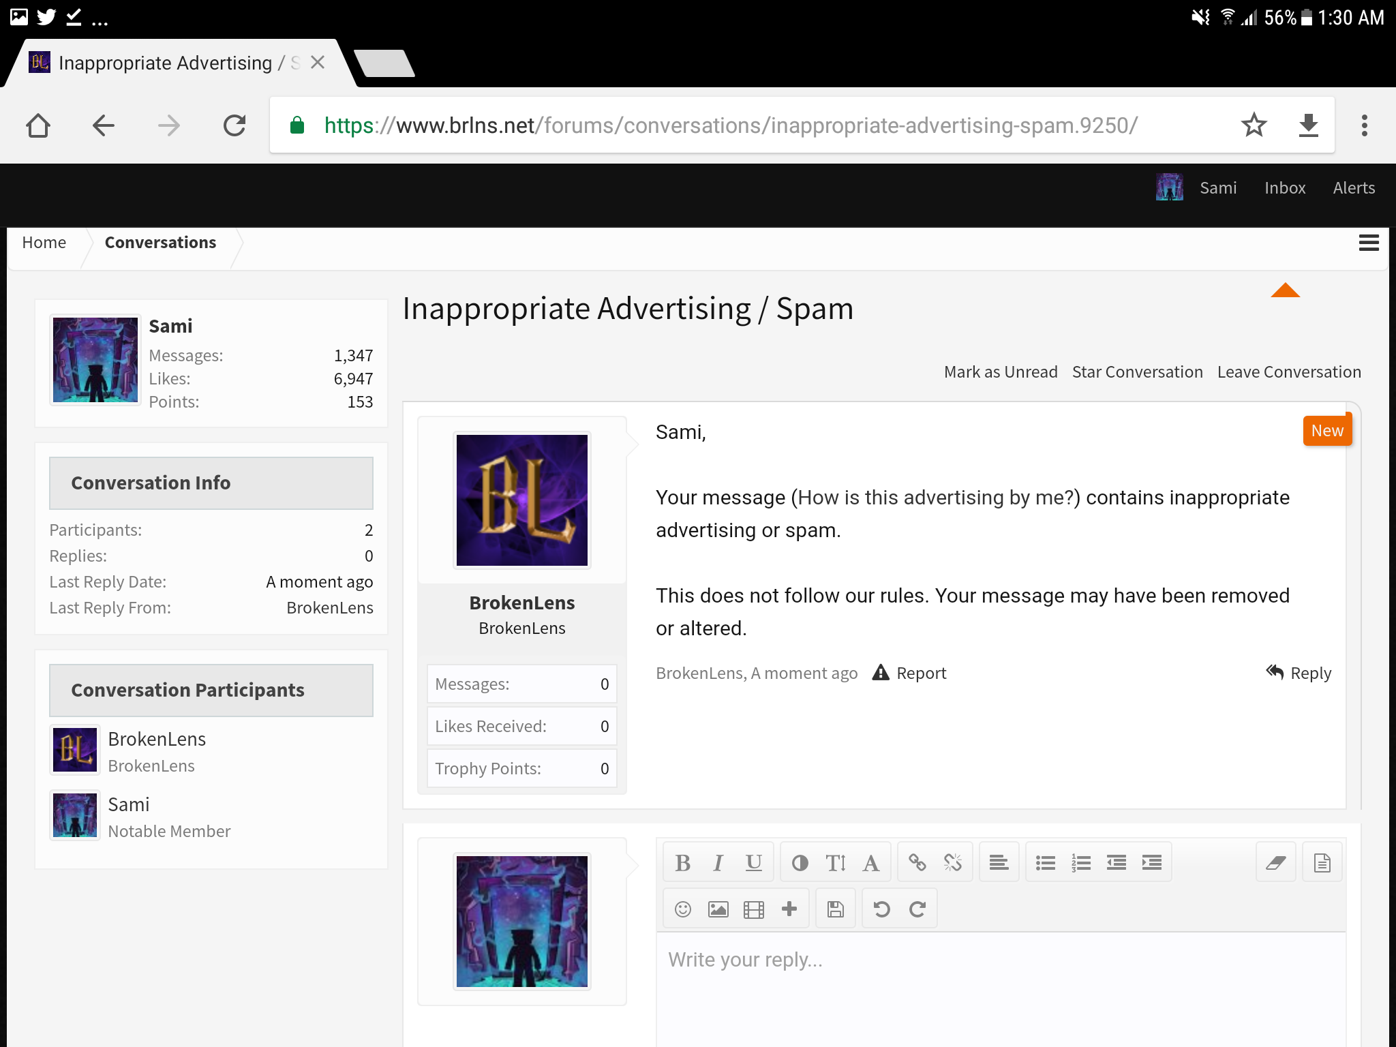This screenshot has height=1047, width=1396.
Task: Jump up with orange arrow indicator
Action: (1285, 290)
